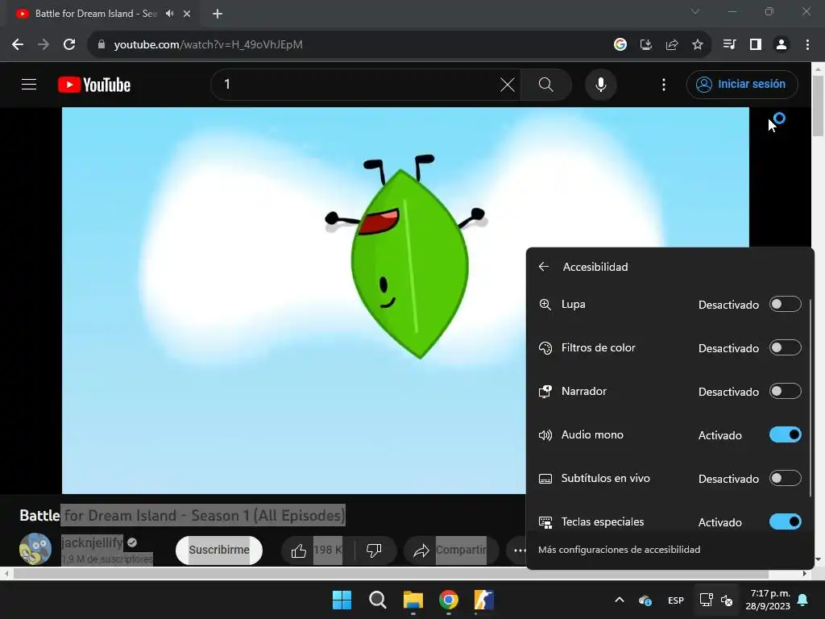Screen dimensions: 825x619
Task: Switch ESP input language indicator
Action: coord(676,600)
